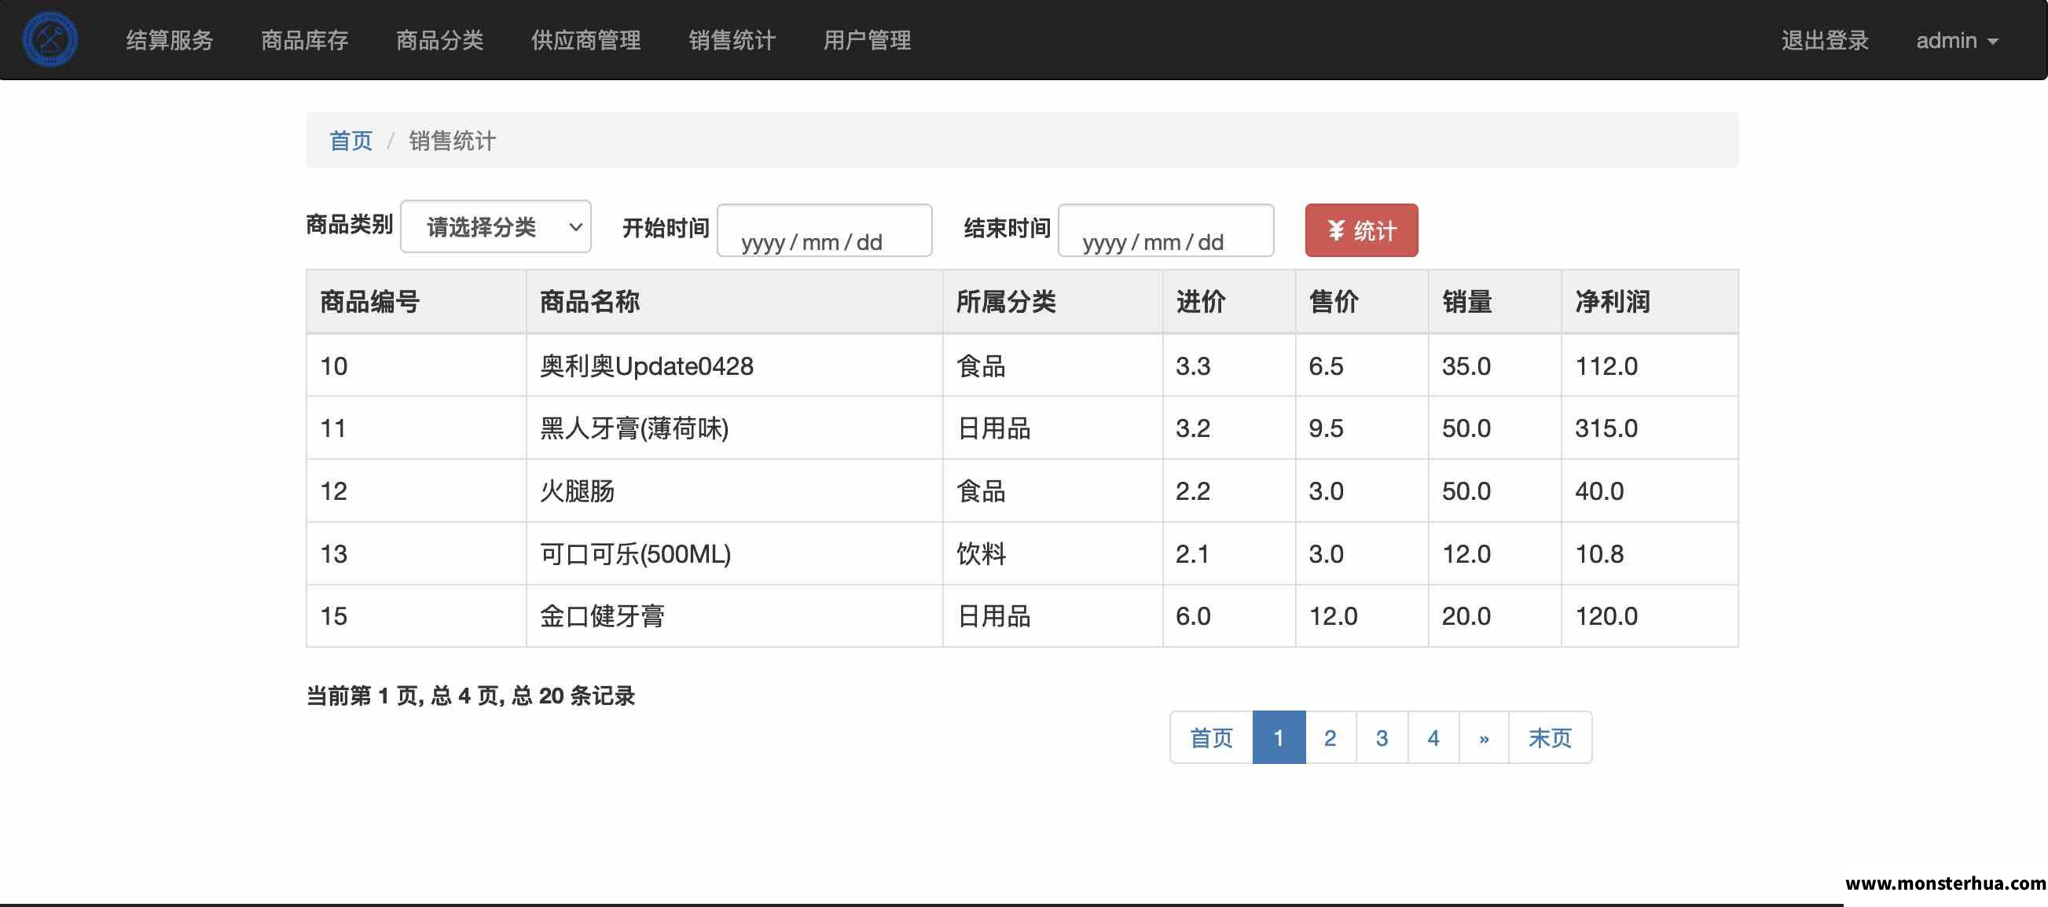Select the 奥利奥Update0428 product name cell
The height and width of the screenshot is (907, 2048).
click(x=734, y=365)
